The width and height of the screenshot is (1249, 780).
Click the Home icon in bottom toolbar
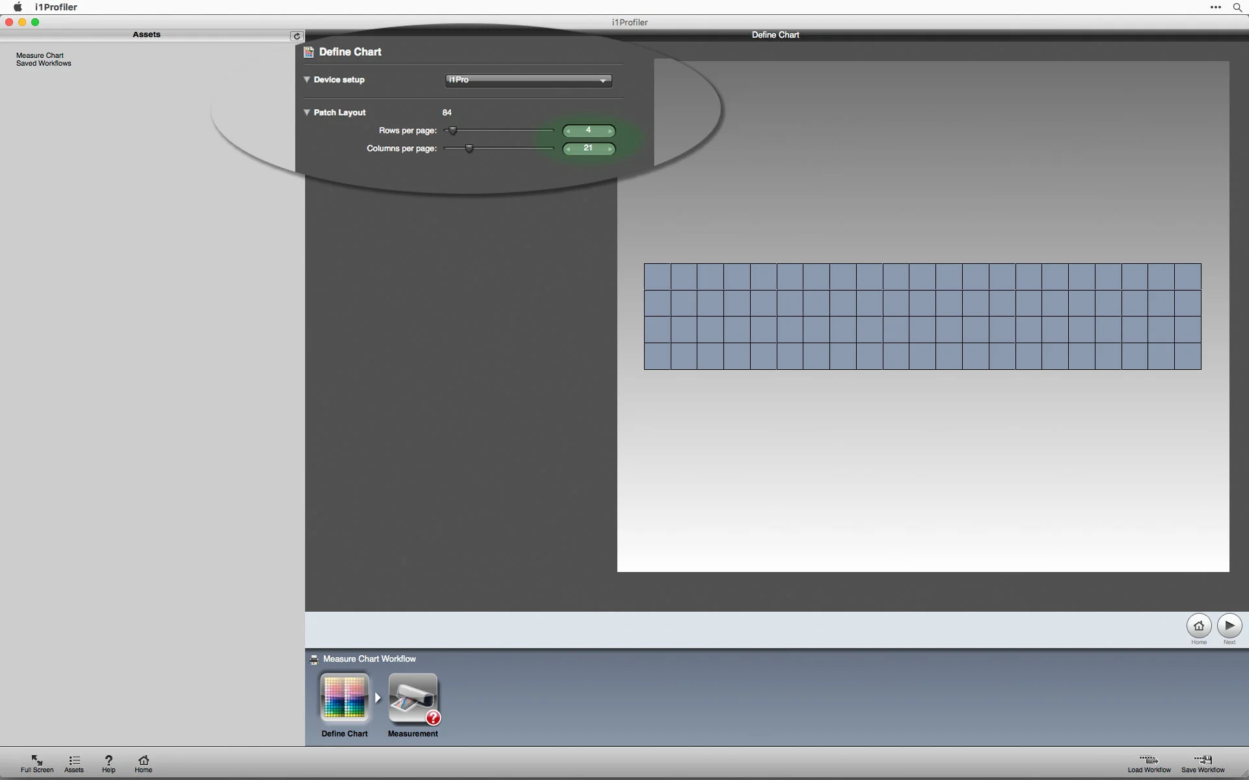coord(144,760)
